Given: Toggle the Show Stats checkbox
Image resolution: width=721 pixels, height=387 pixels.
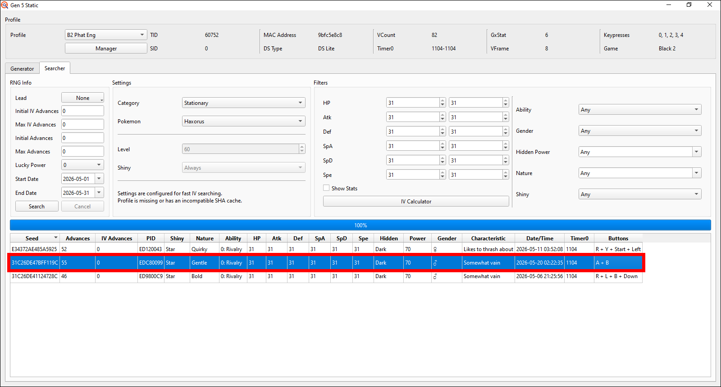Looking at the screenshot, I should (326, 188).
